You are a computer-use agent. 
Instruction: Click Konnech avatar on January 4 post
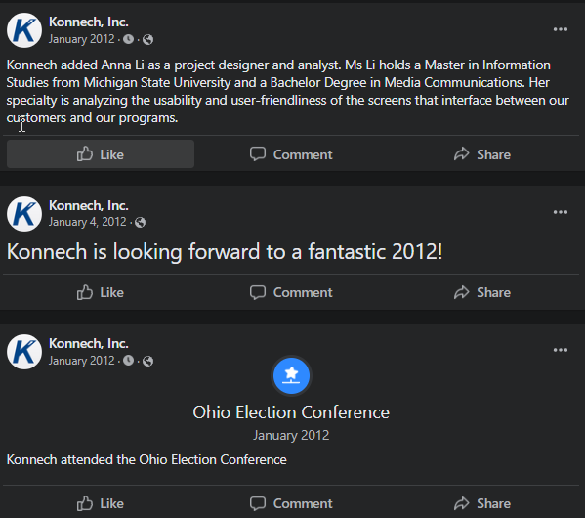[x=24, y=214]
